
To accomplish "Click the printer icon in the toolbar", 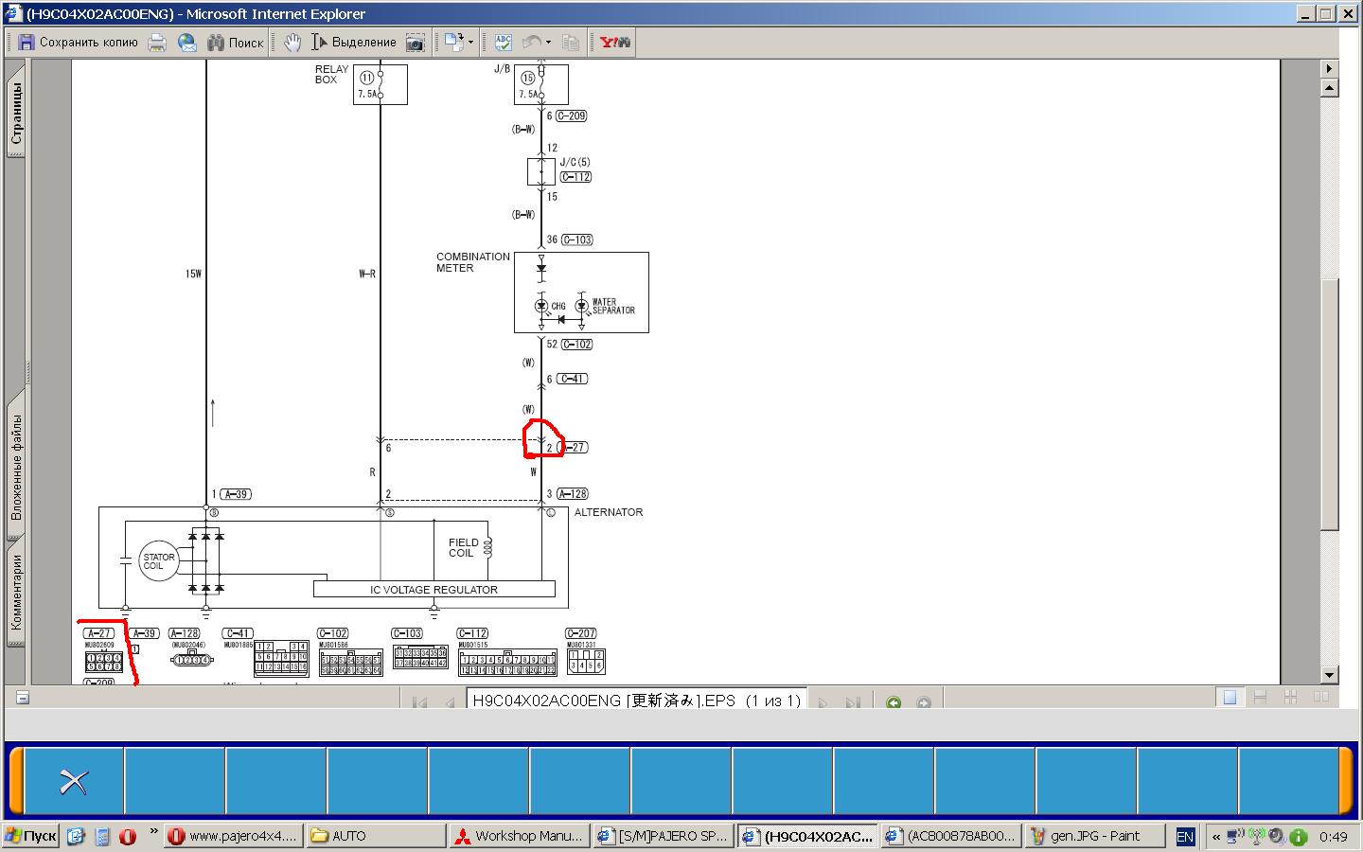I will 157,43.
